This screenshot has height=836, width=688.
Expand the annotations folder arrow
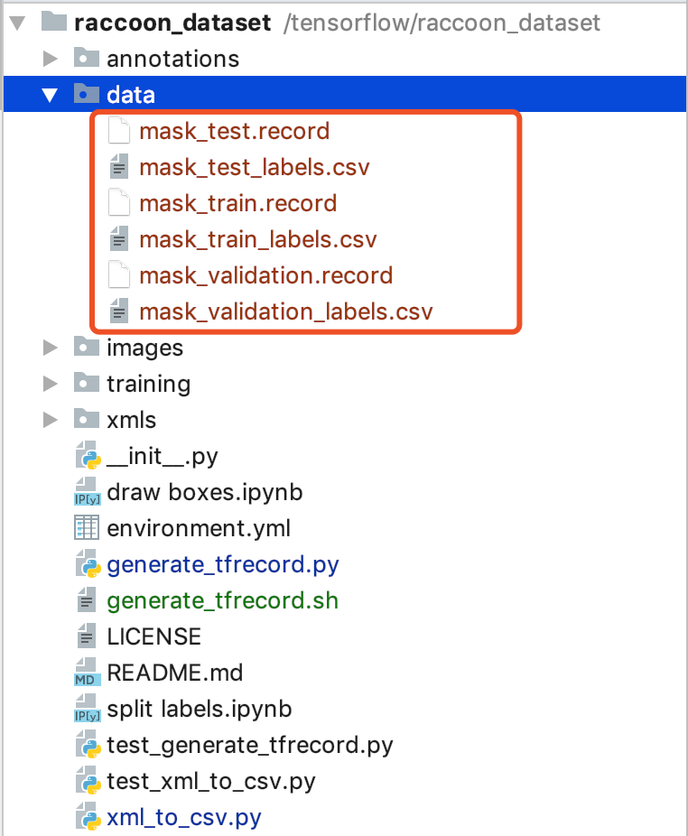(51, 59)
